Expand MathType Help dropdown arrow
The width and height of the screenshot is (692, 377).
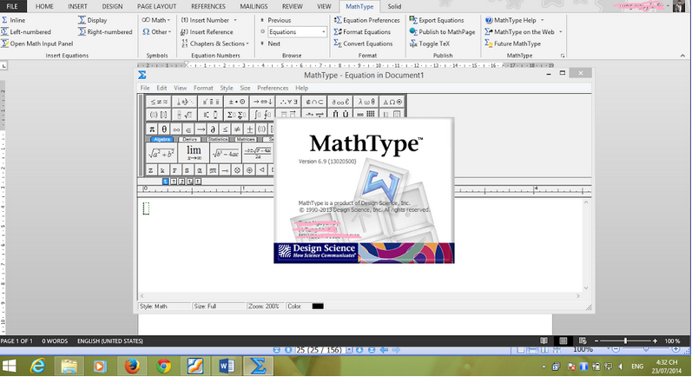[x=543, y=20]
